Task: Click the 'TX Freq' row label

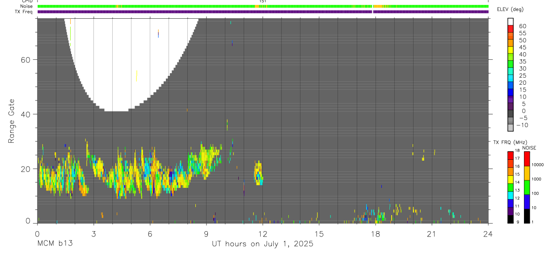Action: coord(24,12)
